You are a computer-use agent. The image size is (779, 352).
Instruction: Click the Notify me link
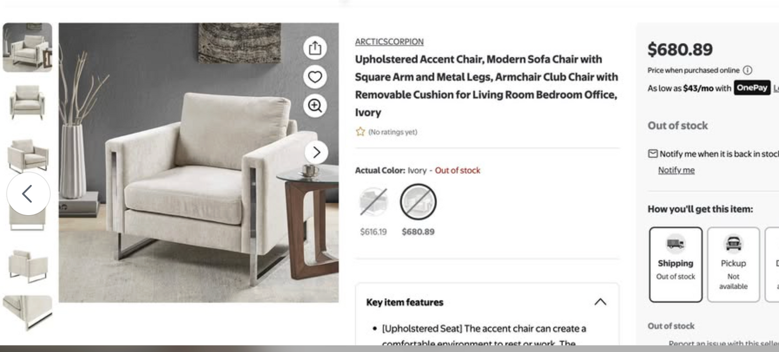click(676, 170)
